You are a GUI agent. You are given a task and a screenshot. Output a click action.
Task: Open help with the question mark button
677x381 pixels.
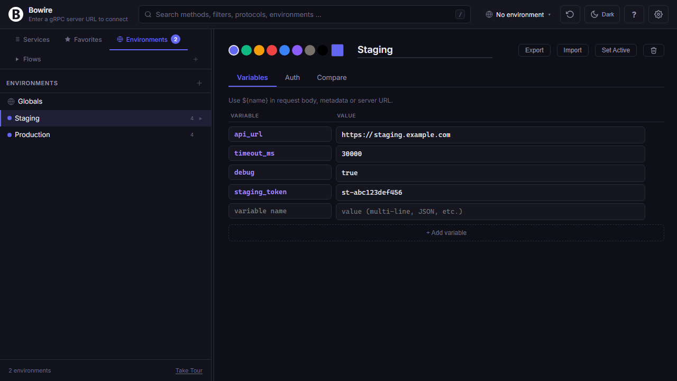pyautogui.click(x=634, y=14)
